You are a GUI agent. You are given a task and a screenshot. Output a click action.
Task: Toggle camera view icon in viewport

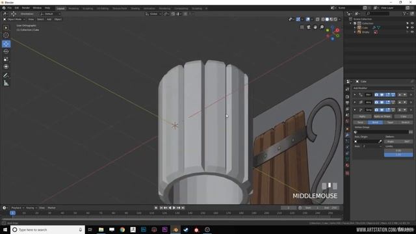pyautogui.click(x=309, y=27)
